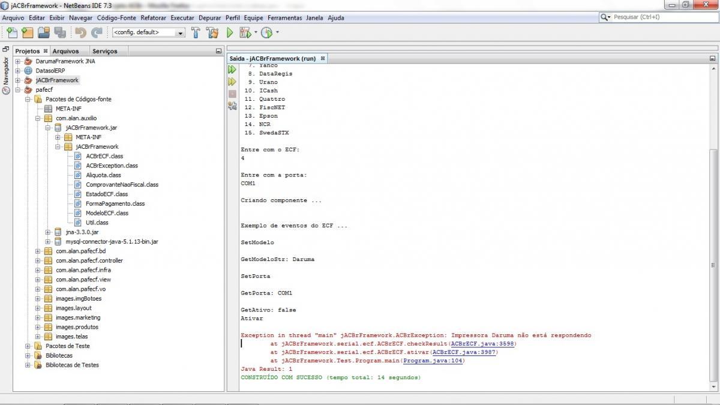This screenshot has height=405, width=720.
Task: Click the New File toolbar icon
Action: coord(11,32)
